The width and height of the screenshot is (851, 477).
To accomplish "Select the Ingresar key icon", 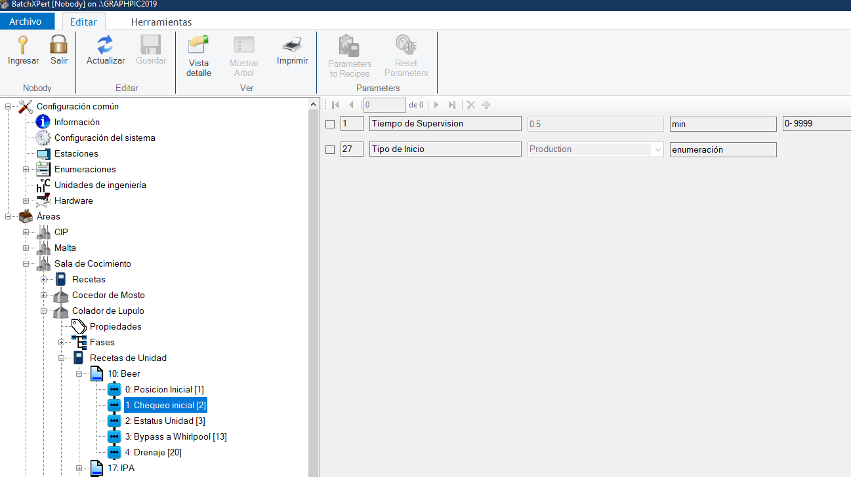I will coord(22,45).
